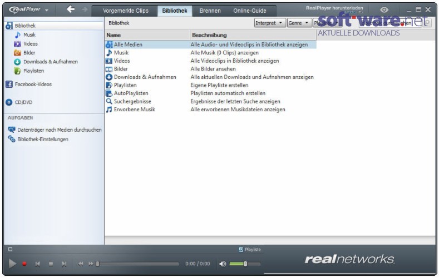Skip to previous clip
Viewport: 439px width, 278px height.
(37, 264)
